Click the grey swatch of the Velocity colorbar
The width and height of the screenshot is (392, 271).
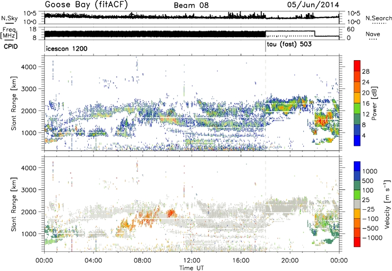click(x=357, y=204)
